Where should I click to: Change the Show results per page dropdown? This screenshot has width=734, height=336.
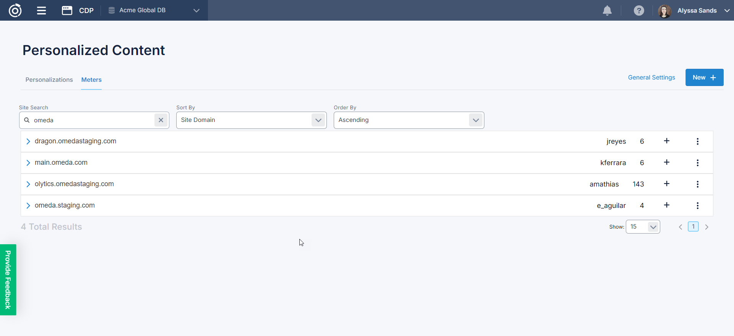pos(643,227)
